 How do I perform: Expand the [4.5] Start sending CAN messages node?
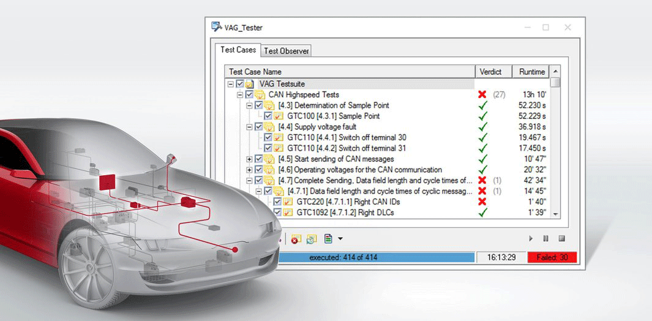(249, 159)
